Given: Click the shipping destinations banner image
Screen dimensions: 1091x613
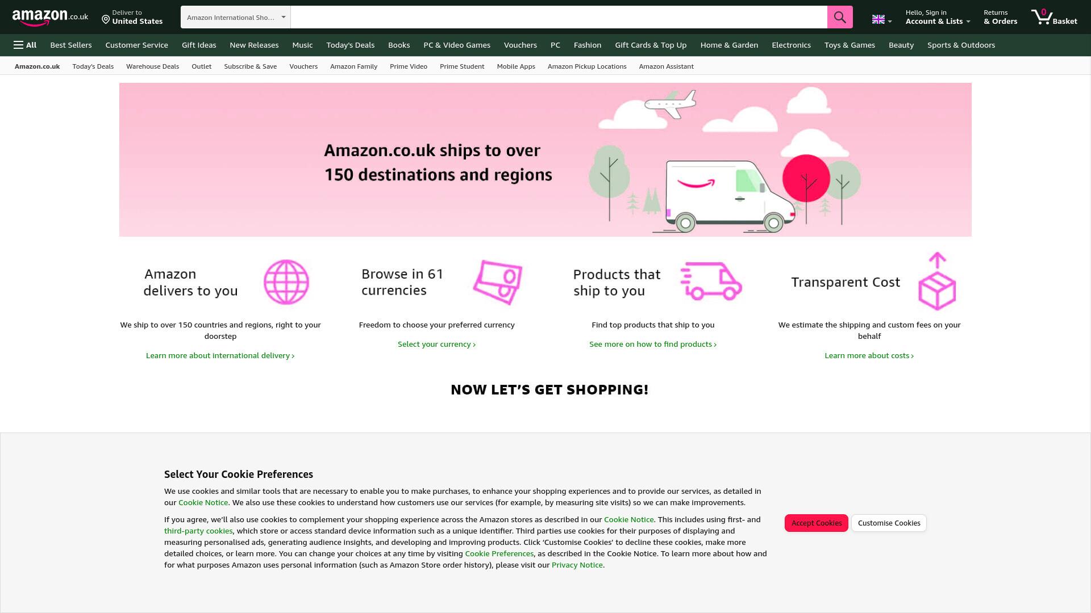Looking at the screenshot, I should (x=545, y=159).
